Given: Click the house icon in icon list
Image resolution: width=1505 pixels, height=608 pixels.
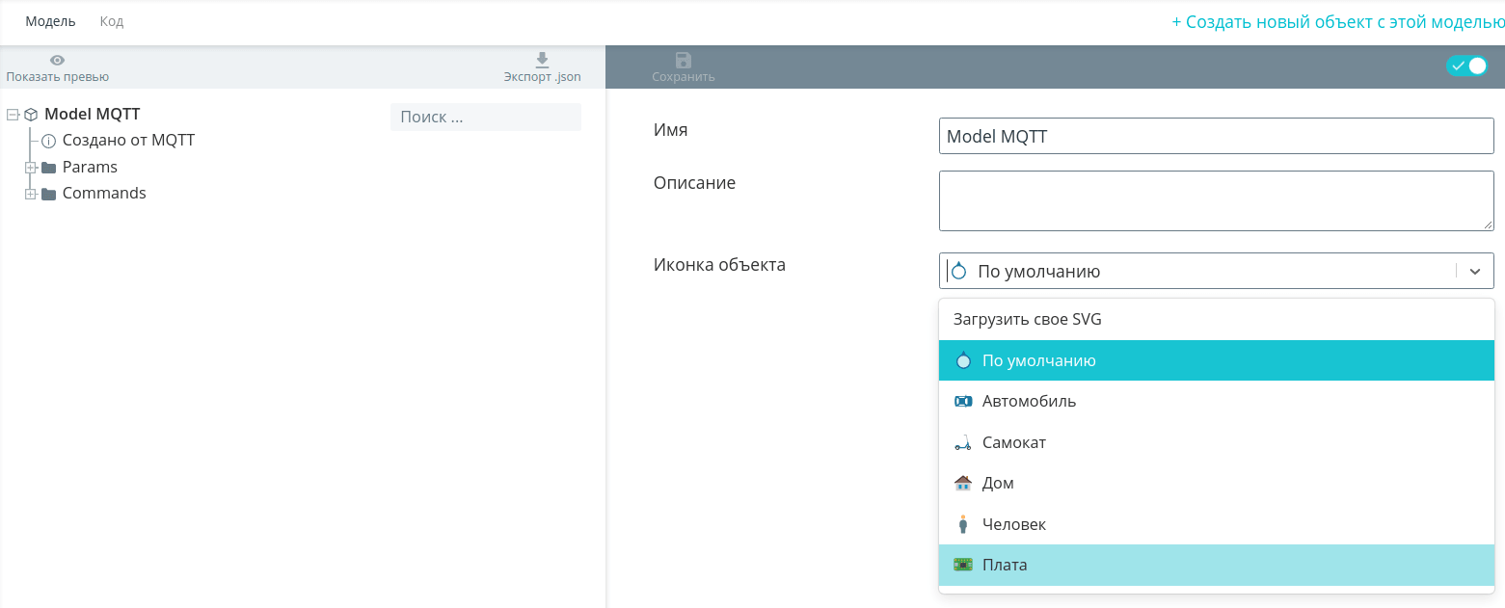Looking at the screenshot, I should (962, 483).
